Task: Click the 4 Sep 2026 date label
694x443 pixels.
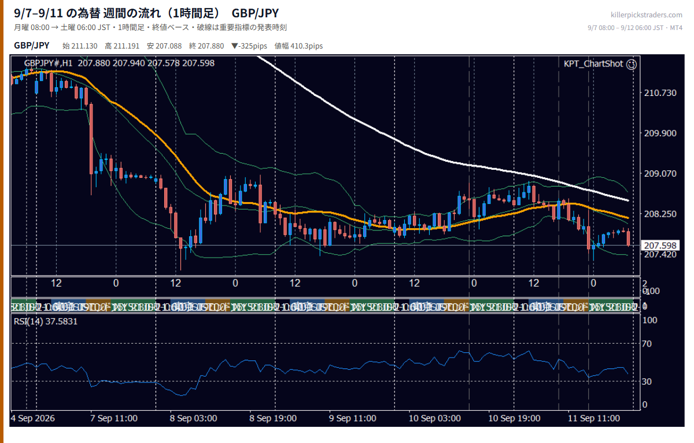Action: (33, 418)
